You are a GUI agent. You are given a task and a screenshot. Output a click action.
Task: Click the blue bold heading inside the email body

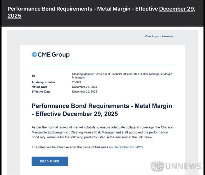point(102,110)
